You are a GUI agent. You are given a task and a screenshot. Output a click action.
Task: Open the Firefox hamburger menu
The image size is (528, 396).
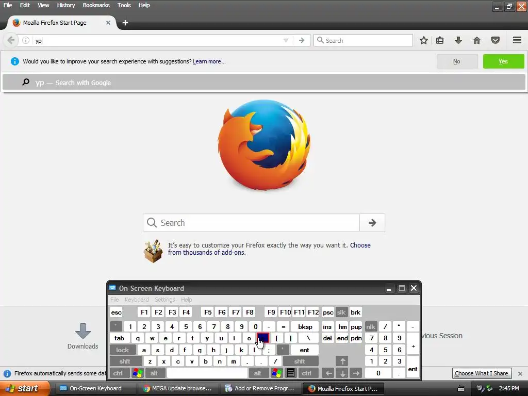[517, 40]
